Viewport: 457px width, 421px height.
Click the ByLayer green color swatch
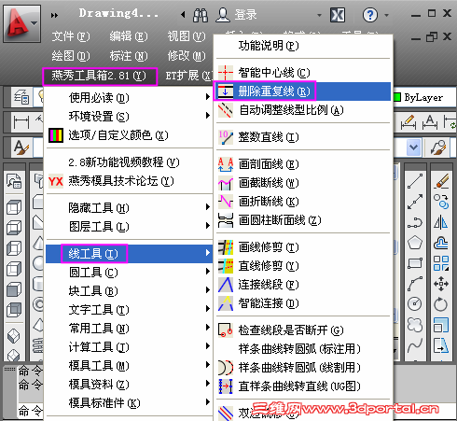pyautogui.click(x=397, y=97)
